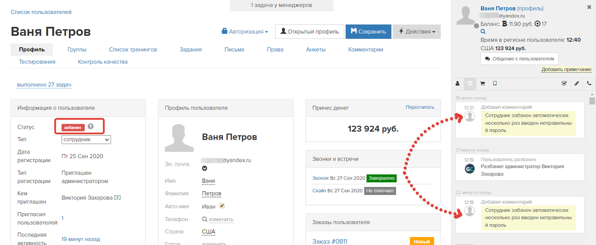Open the Скайп call link

319,191
